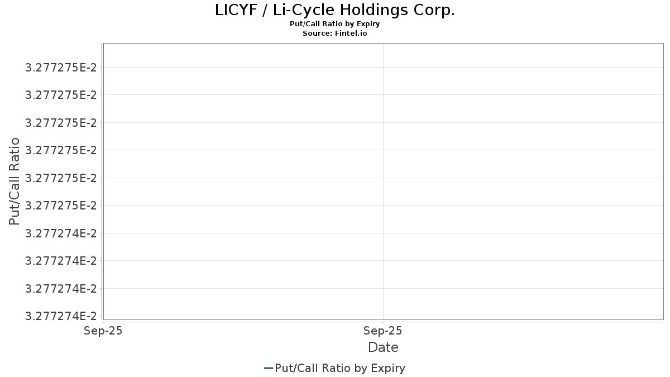The height and width of the screenshot is (377, 670).
Task: Click the Date x-axis title
Action: 383,347
